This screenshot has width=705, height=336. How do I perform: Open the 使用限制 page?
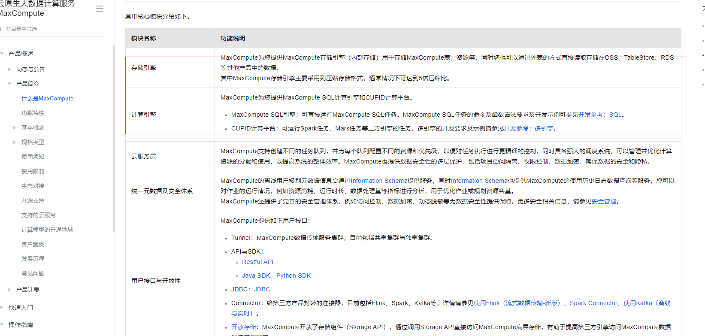(33, 171)
